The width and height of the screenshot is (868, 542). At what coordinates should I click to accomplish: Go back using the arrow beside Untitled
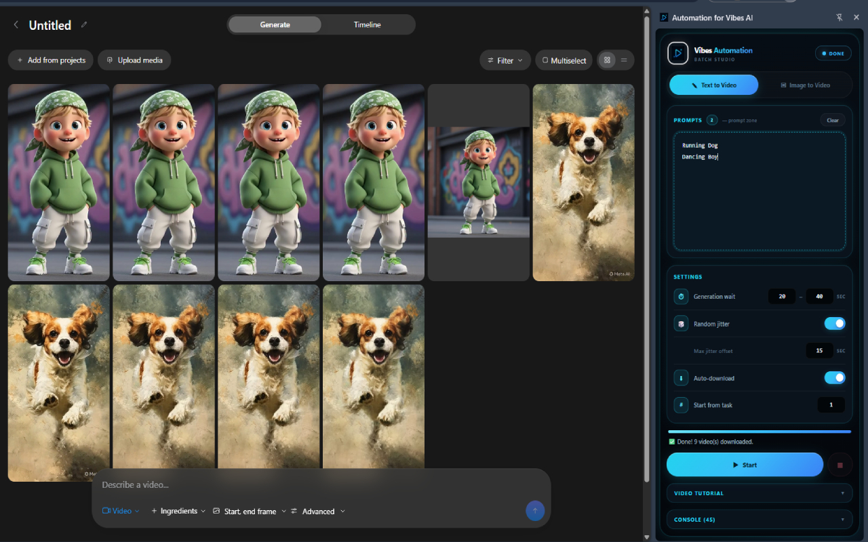16,25
